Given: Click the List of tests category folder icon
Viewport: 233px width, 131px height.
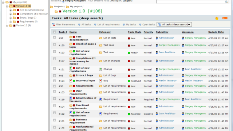Looking at the screenshot, I should [100, 38].
